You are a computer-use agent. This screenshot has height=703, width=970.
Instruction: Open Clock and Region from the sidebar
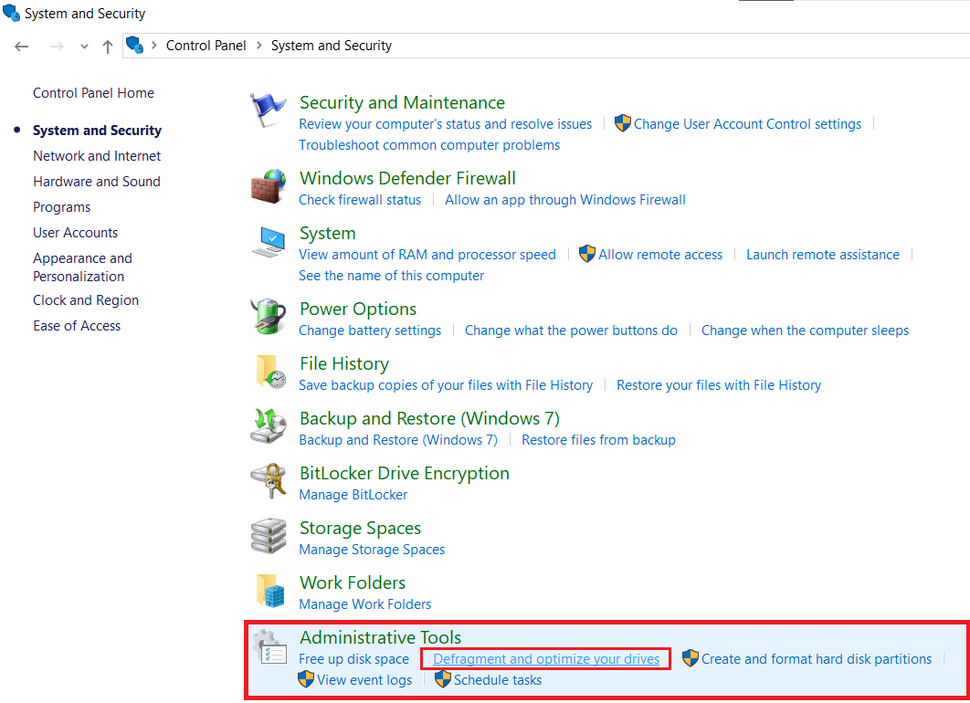pyautogui.click(x=85, y=299)
